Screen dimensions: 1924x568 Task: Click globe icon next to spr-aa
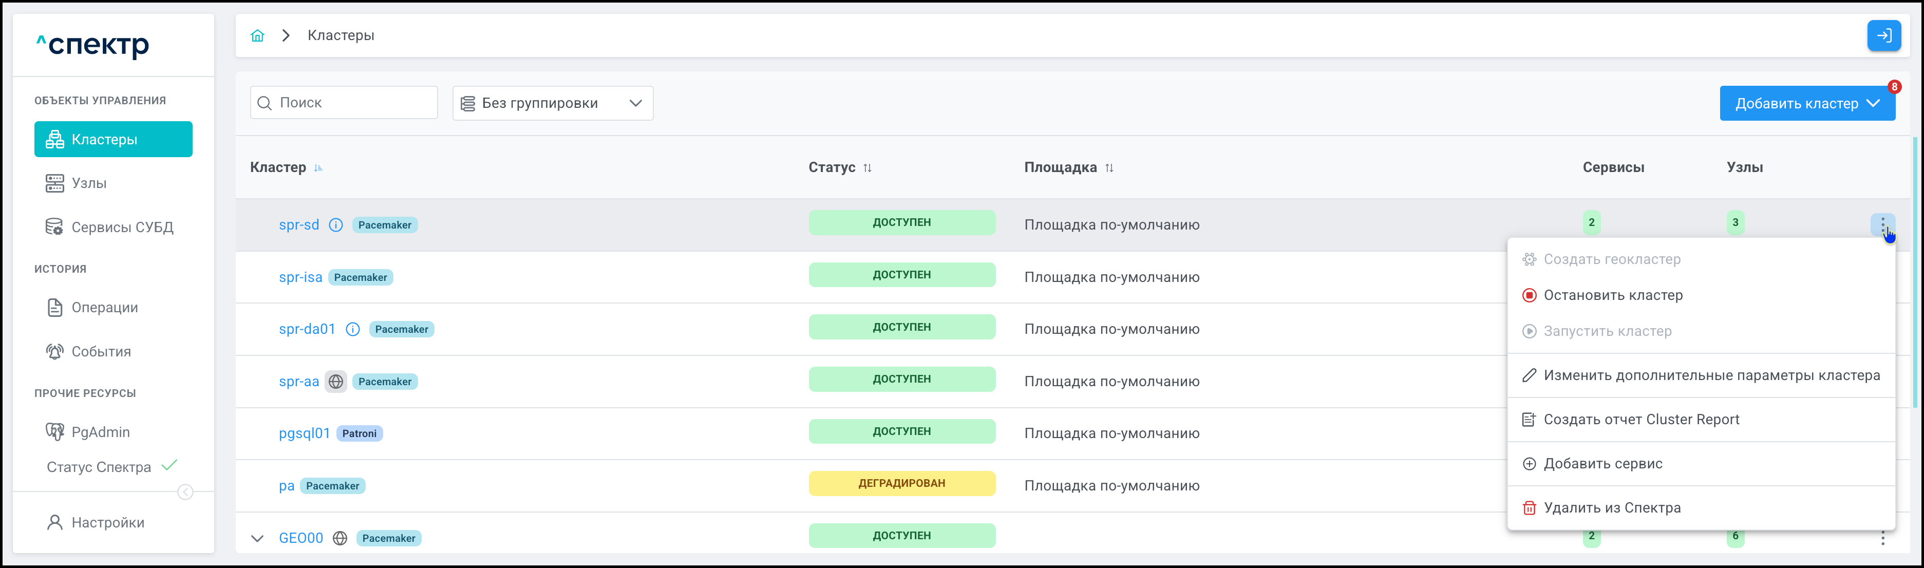pos(336,382)
